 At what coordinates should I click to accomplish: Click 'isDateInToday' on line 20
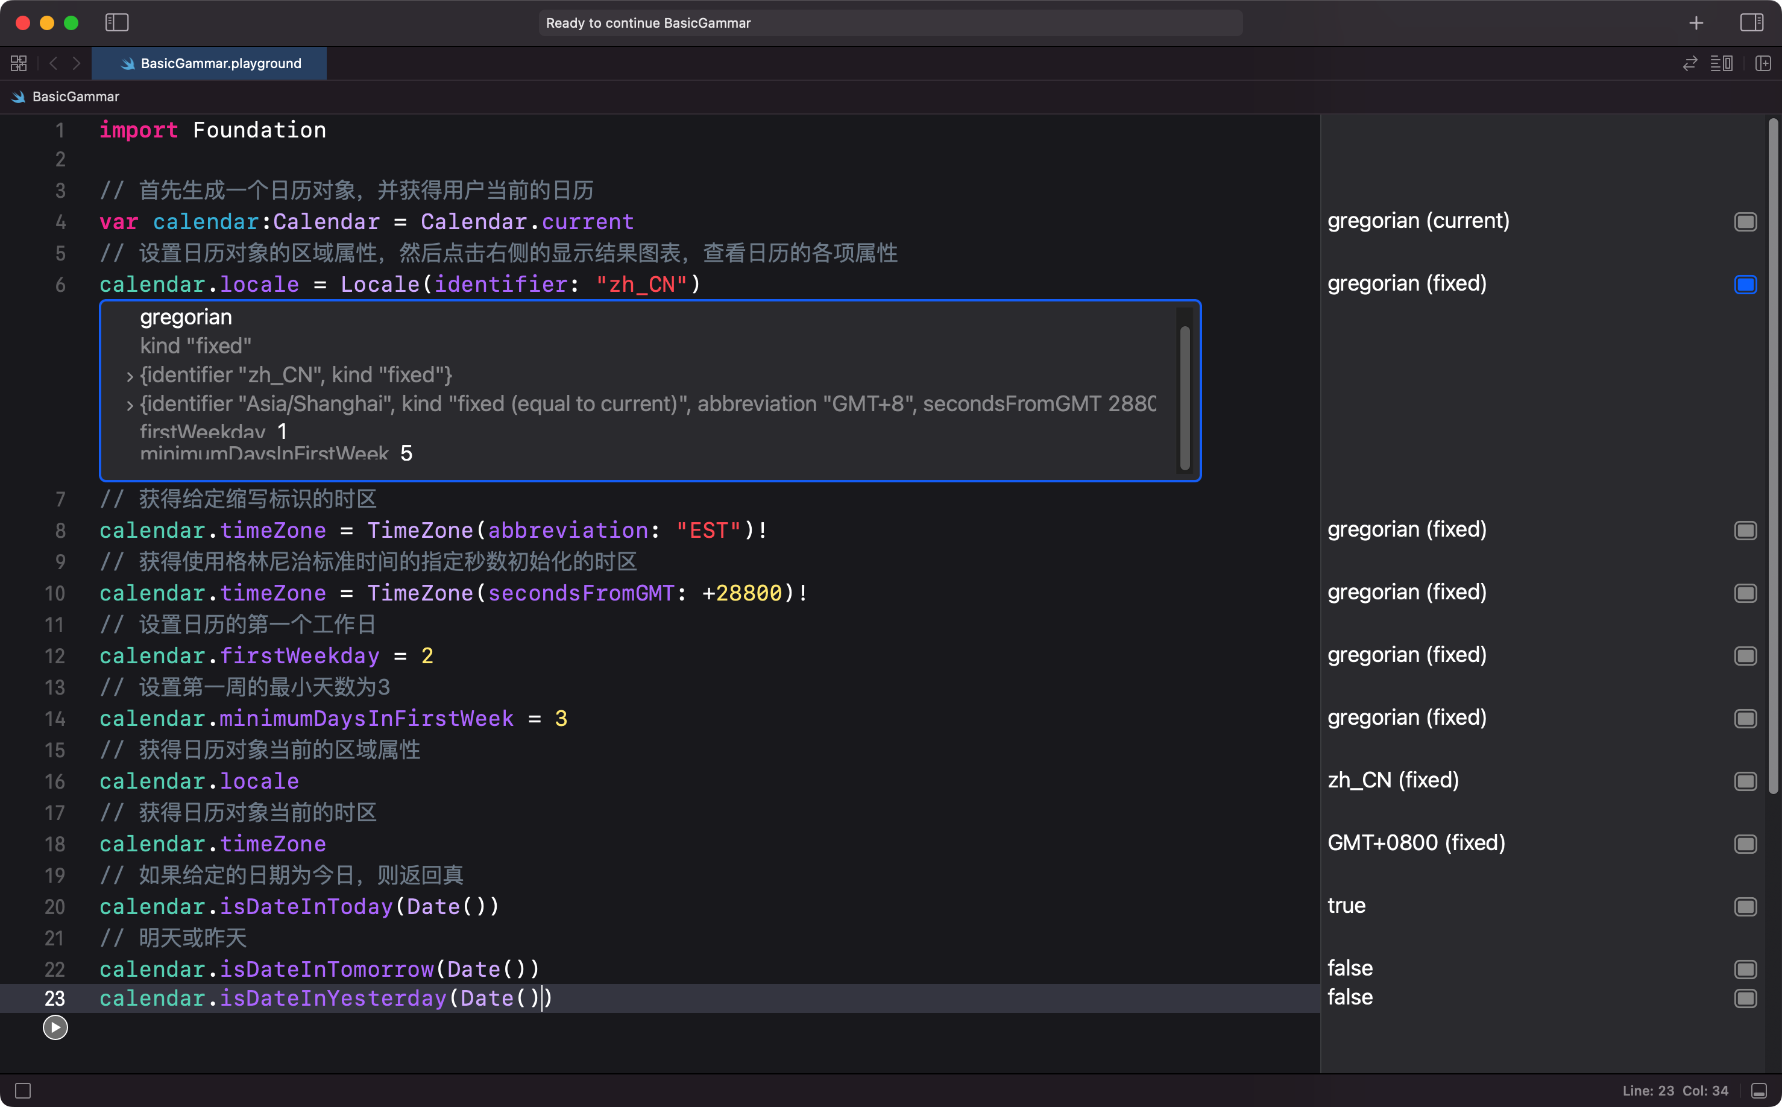pos(306,907)
